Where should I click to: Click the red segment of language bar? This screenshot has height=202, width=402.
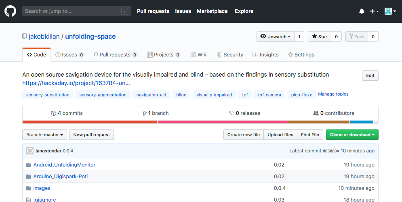[x=90, y=122]
